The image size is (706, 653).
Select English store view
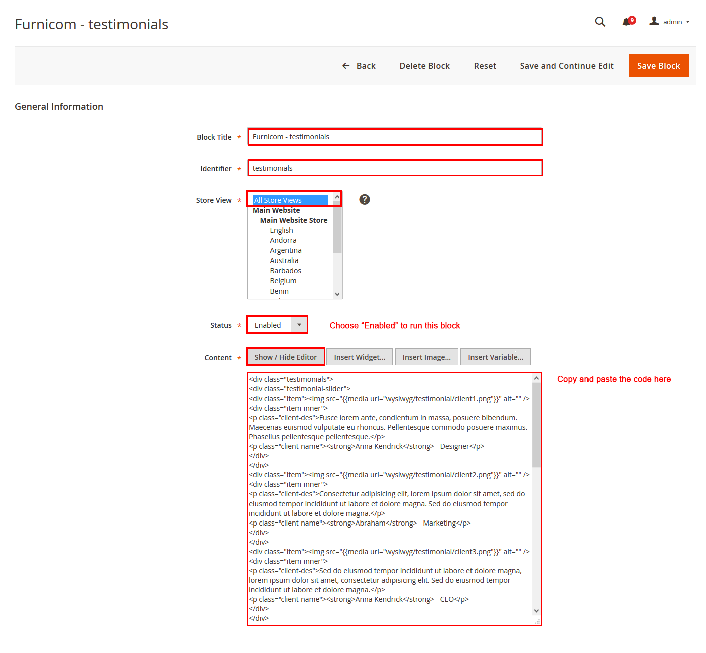281,230
